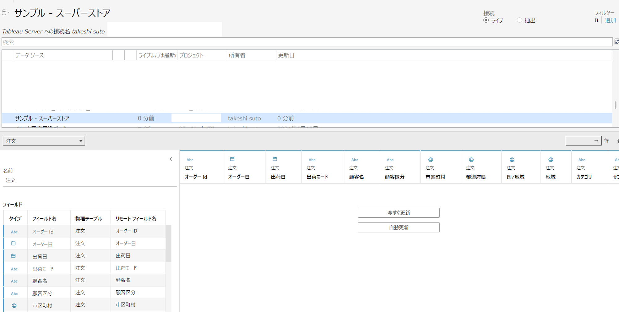Click Abc icon in 顧客区分 field row
Image resolution: width=619 pixels, height=312 pixels.
click(x=14, y=293)
